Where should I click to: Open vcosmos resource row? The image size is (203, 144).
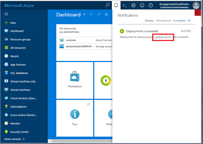pyautogui.click(x=84, y=40)
